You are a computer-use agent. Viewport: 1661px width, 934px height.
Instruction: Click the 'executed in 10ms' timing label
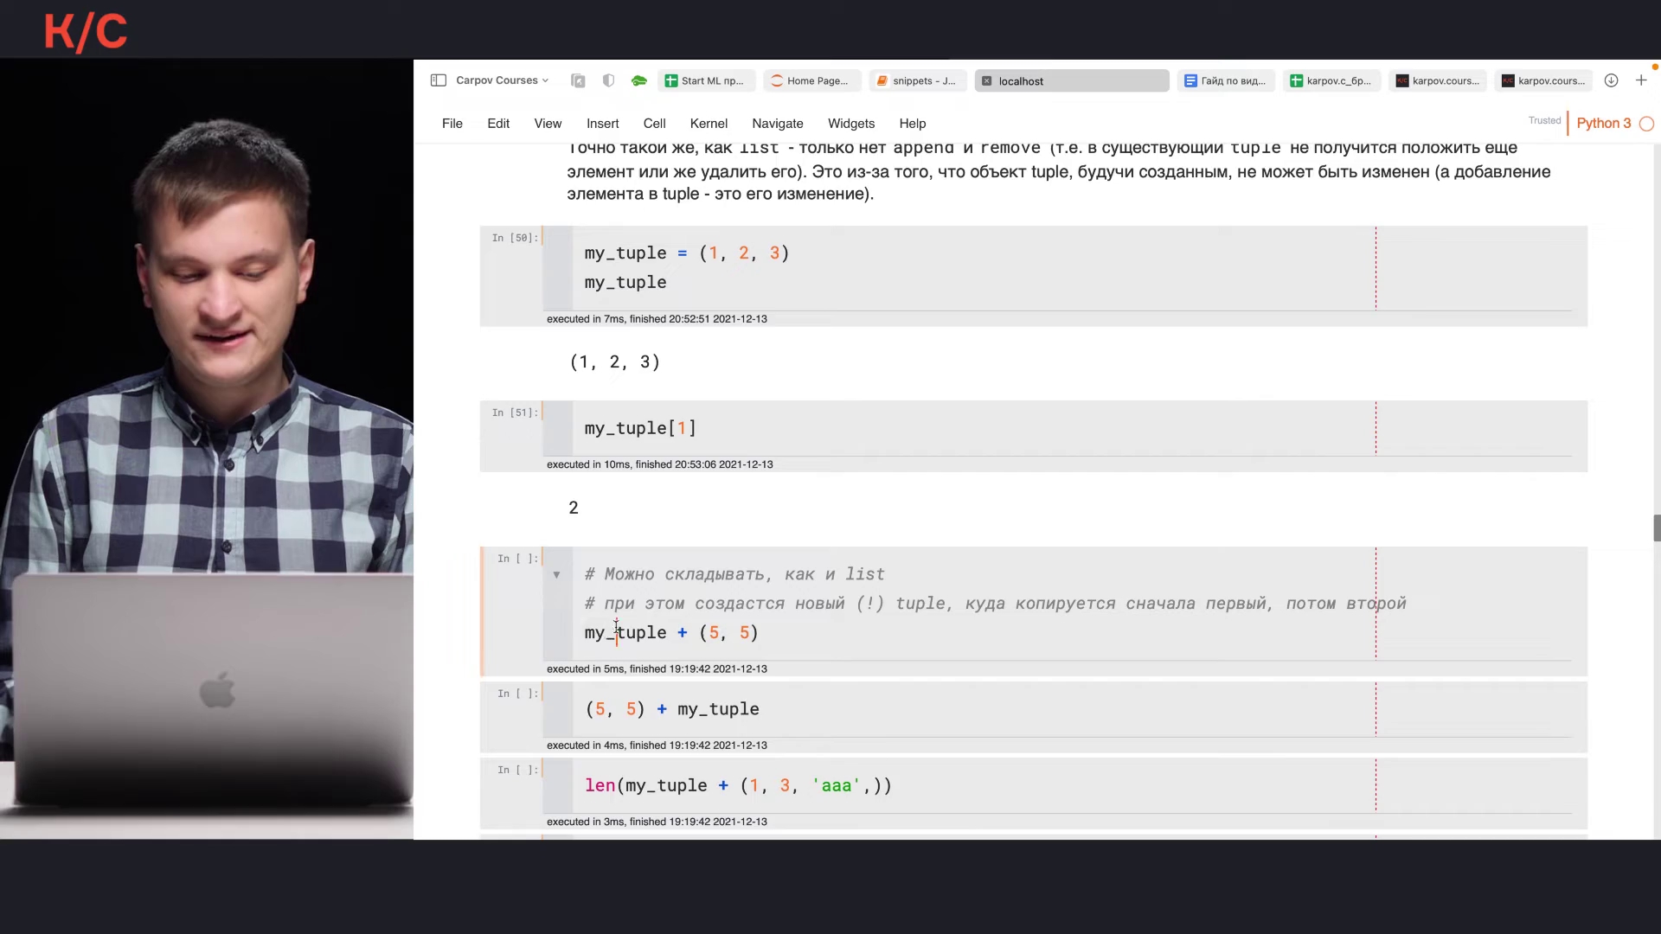660,464
